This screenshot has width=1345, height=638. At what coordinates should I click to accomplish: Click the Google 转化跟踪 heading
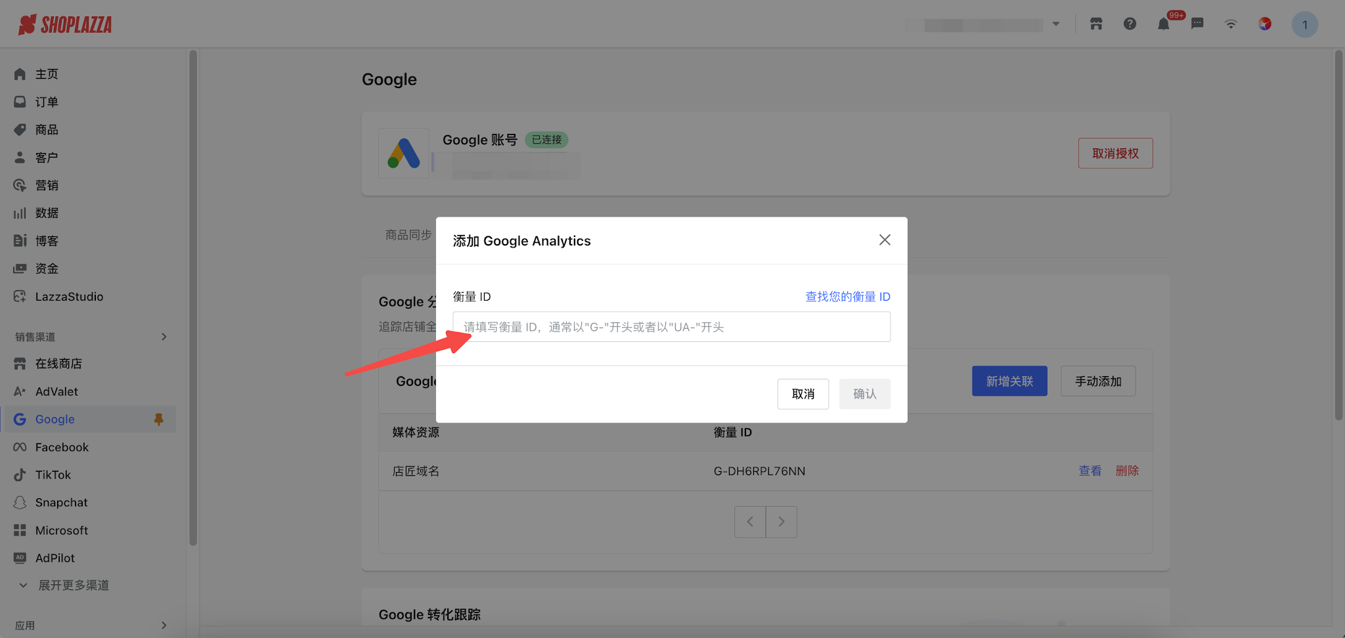(430, 614)
